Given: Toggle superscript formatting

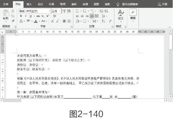Looking at the screenshot, I should [x=48, y=16].
